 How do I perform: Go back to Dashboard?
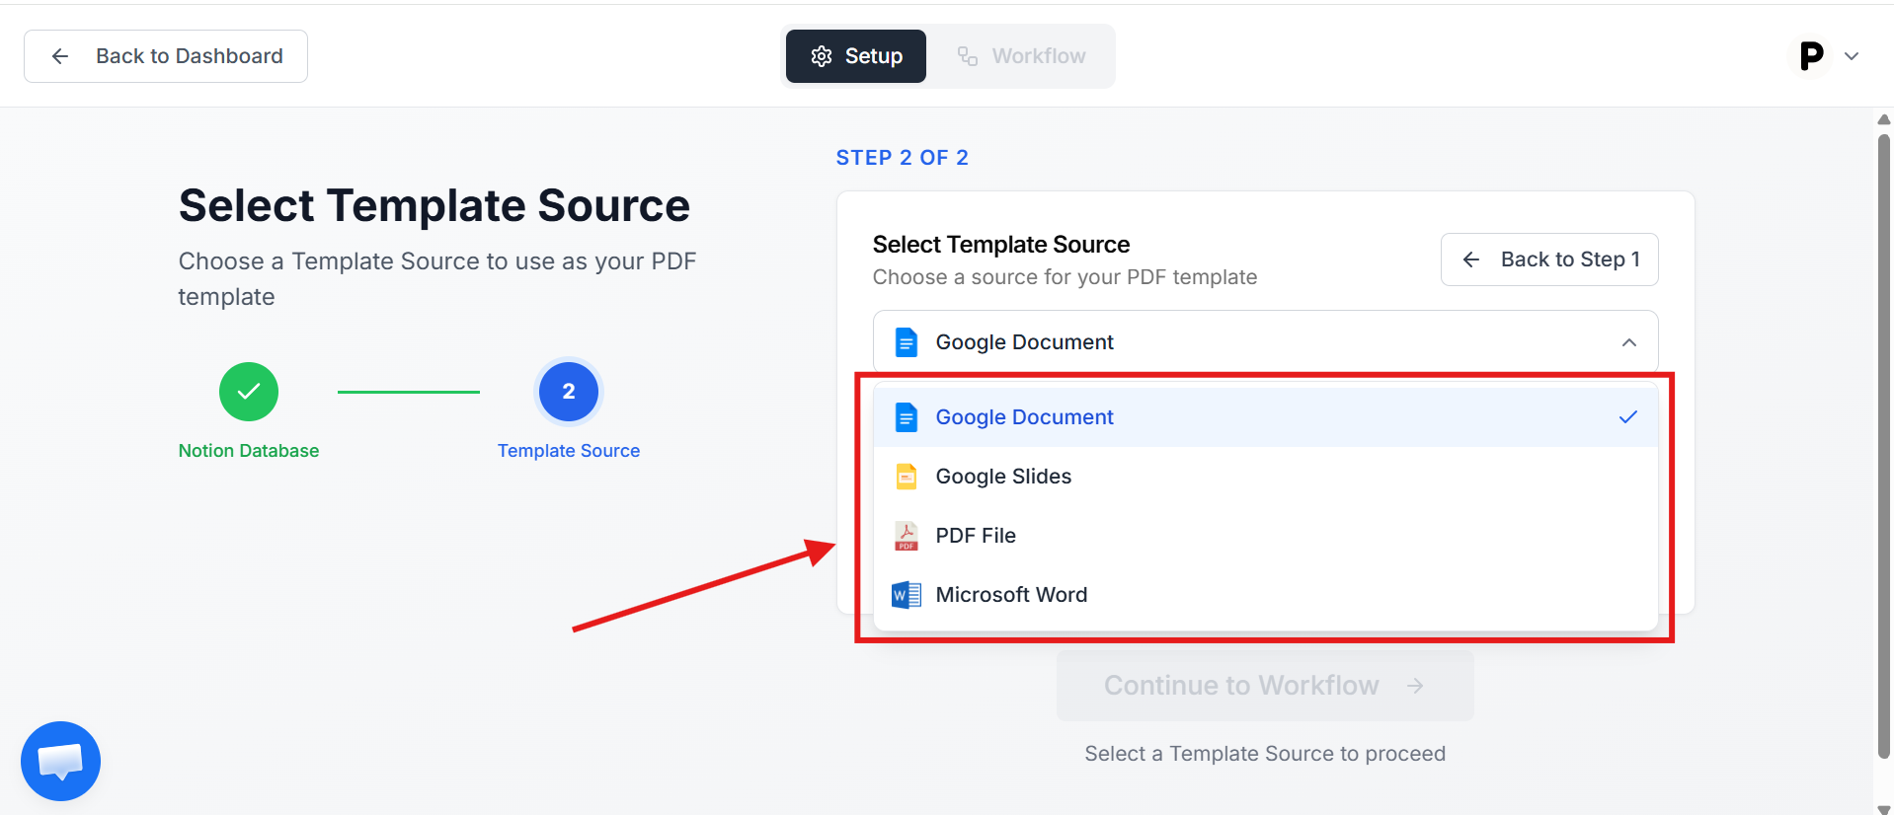pos(166,56)
